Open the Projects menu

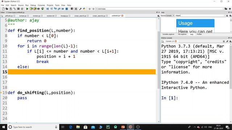[50, 5]
